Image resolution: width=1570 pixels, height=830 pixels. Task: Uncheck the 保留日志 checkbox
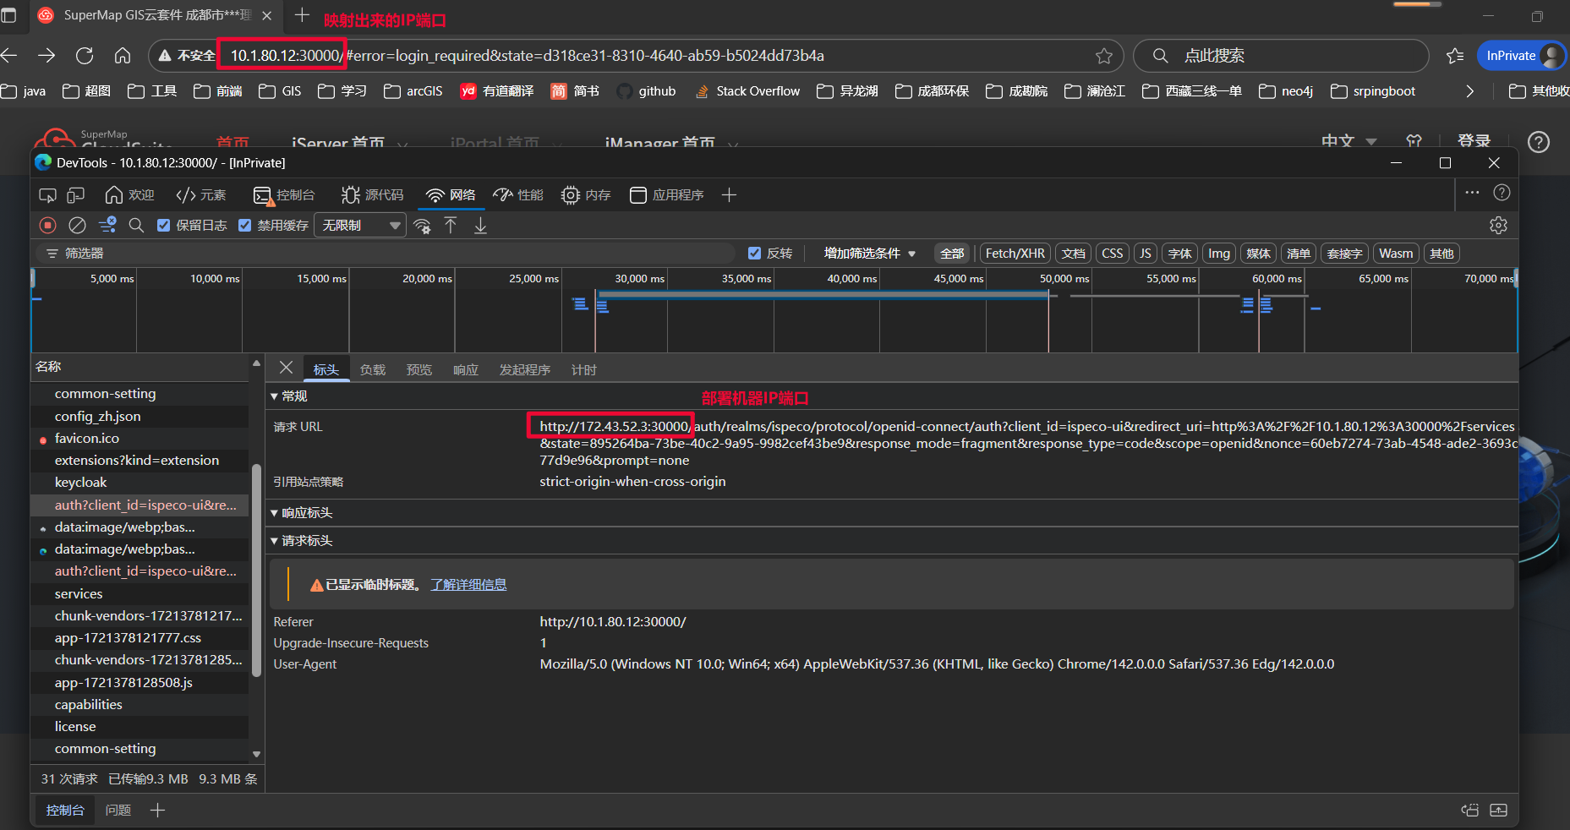164,225
